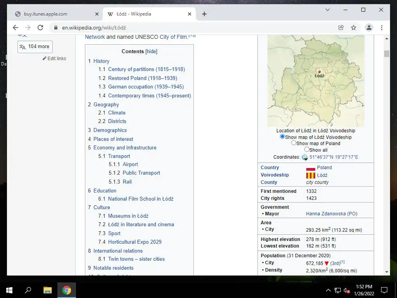Screen dimensions: 397x298
Task: Open the Windows Start menu
Action: click(9, 290)
